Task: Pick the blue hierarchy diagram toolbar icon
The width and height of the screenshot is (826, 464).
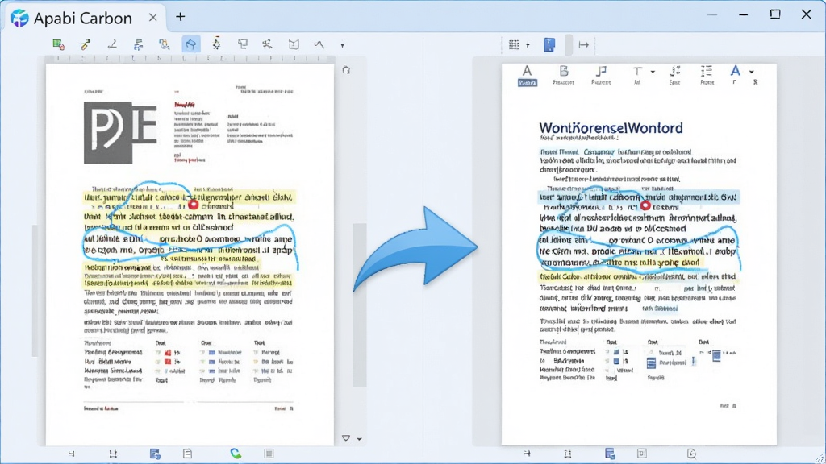Action: pos(138,45)
